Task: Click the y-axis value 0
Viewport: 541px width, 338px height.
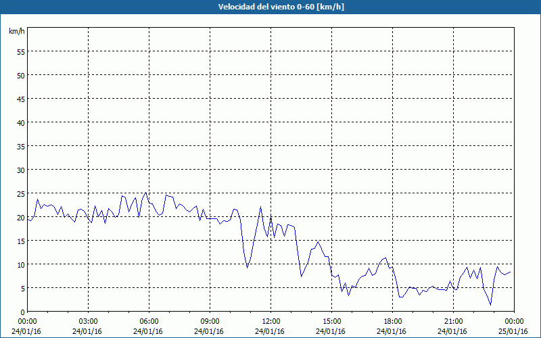Action: [x=23, y=312]
